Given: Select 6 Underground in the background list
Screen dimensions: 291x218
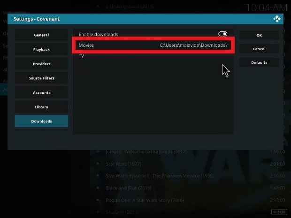Looking at the screenshot, I should (130, 6).
